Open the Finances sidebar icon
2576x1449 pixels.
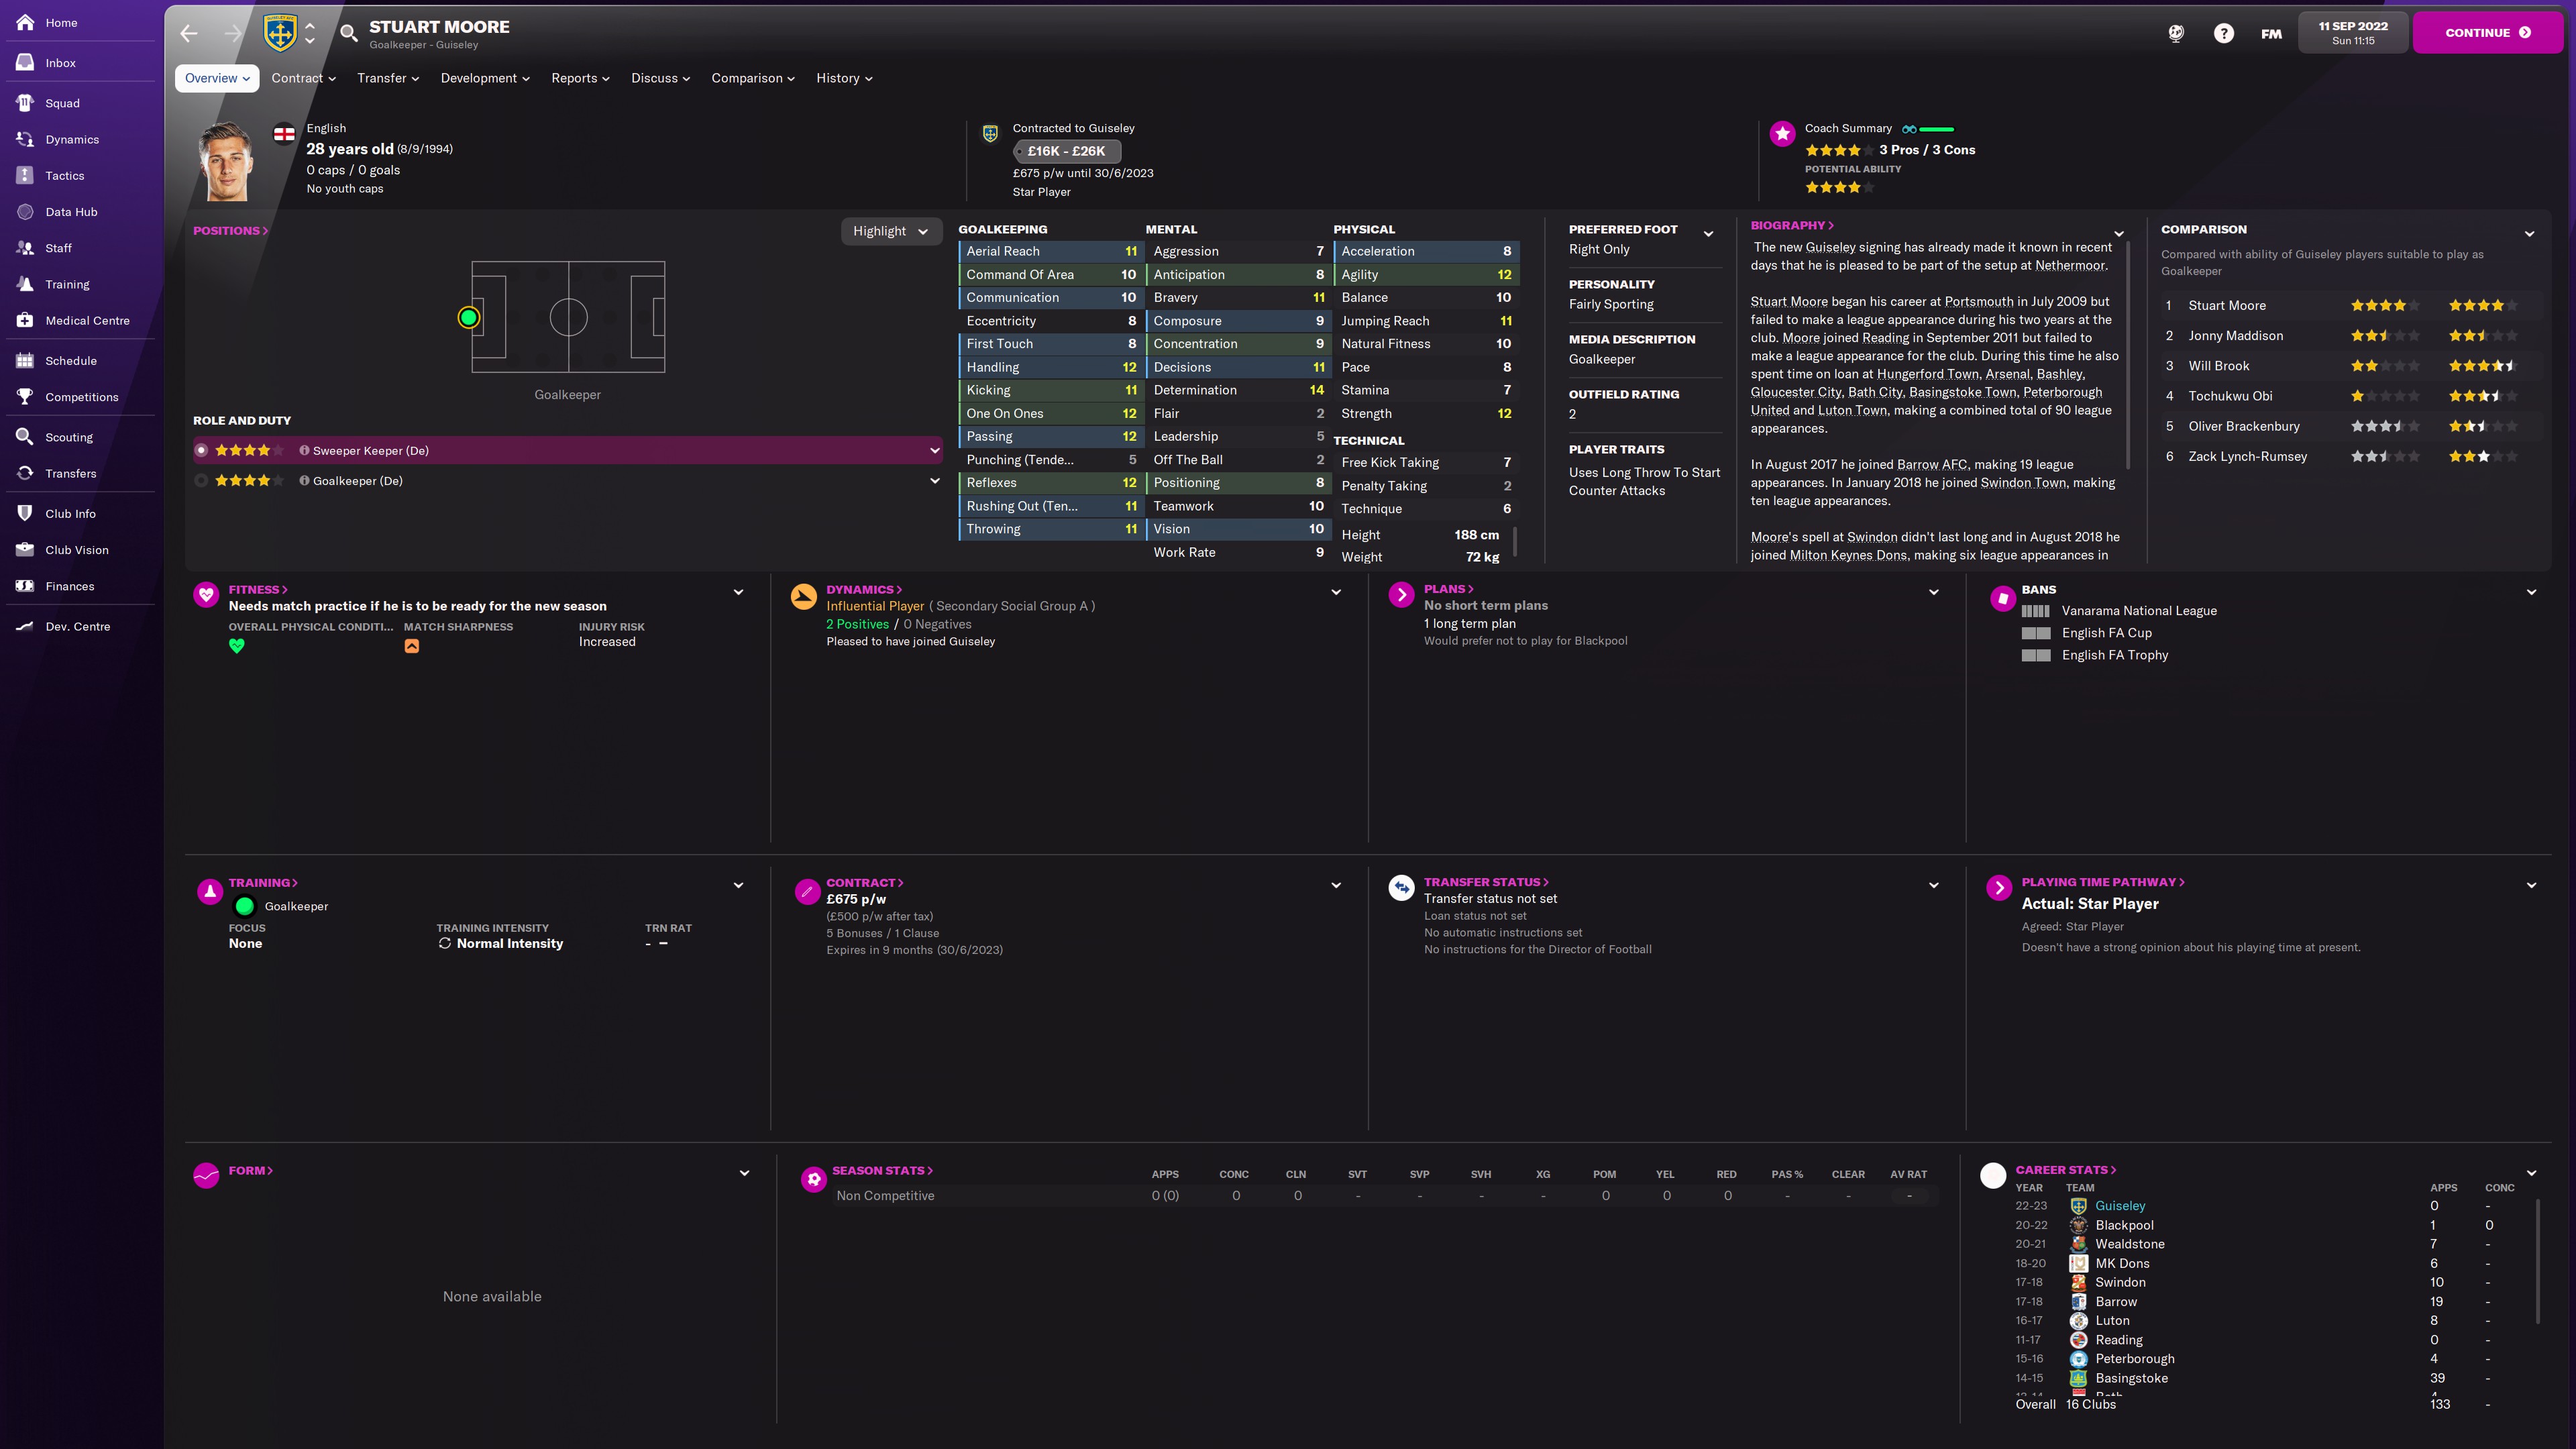26,586
